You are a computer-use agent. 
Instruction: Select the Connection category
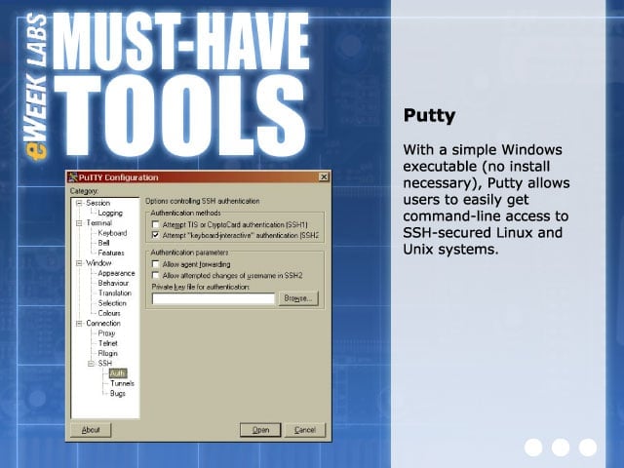coord(103,323)
